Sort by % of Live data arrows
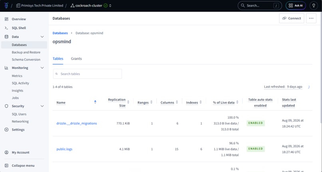 [237, 102]
